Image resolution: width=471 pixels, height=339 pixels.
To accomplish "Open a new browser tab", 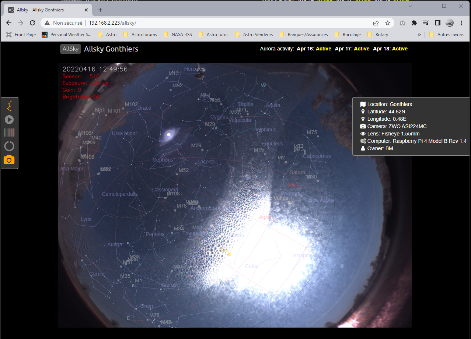I will [100, 10].
